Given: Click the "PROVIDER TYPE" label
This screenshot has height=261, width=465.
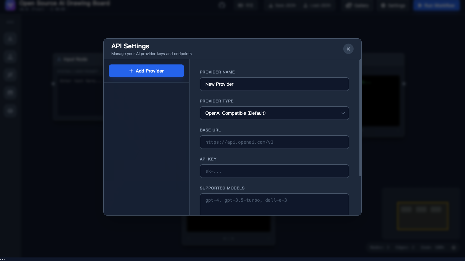Looking at the screenshot, I should tap(217, 101).
